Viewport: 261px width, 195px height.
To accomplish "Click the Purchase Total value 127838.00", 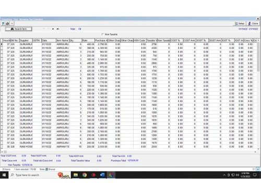I will tap(133, 161).
